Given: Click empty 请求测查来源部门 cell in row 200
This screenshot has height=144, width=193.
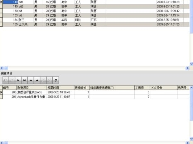Looking at the screenshot, I should pyautogui.click(x=112, y=92).
